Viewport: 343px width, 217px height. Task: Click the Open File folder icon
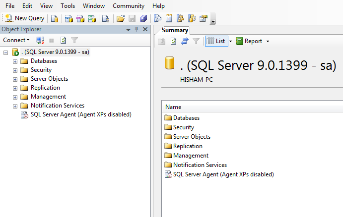click(121, 18)
